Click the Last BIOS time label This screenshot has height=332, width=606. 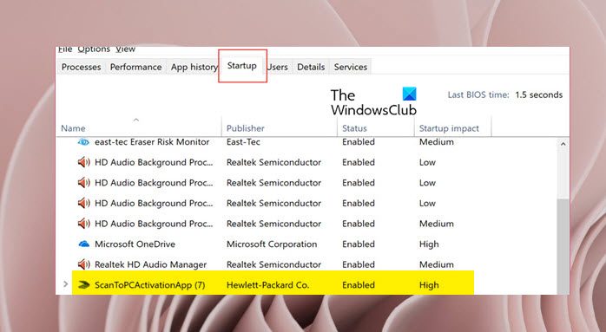(x=478, y=94)
